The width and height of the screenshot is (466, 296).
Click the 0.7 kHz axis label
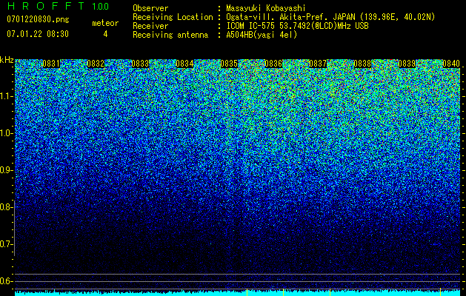(6, 244)
